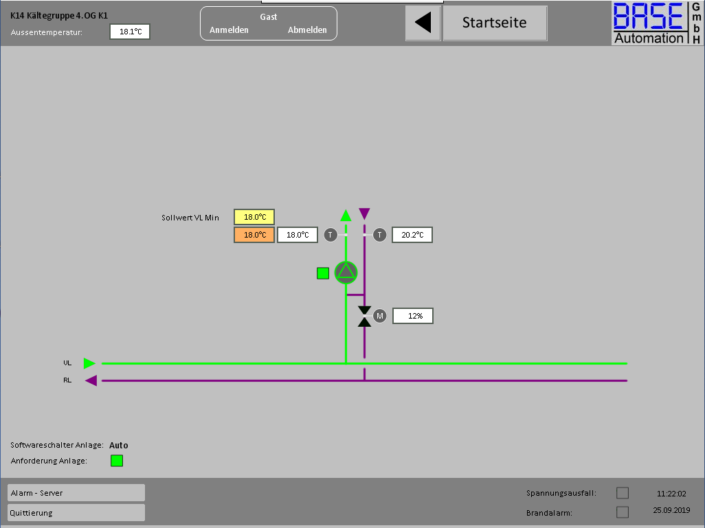Viewport: 705px width, 528px height.
Task: Click the supply line temperature sensor T
Action: pos(331,235)
